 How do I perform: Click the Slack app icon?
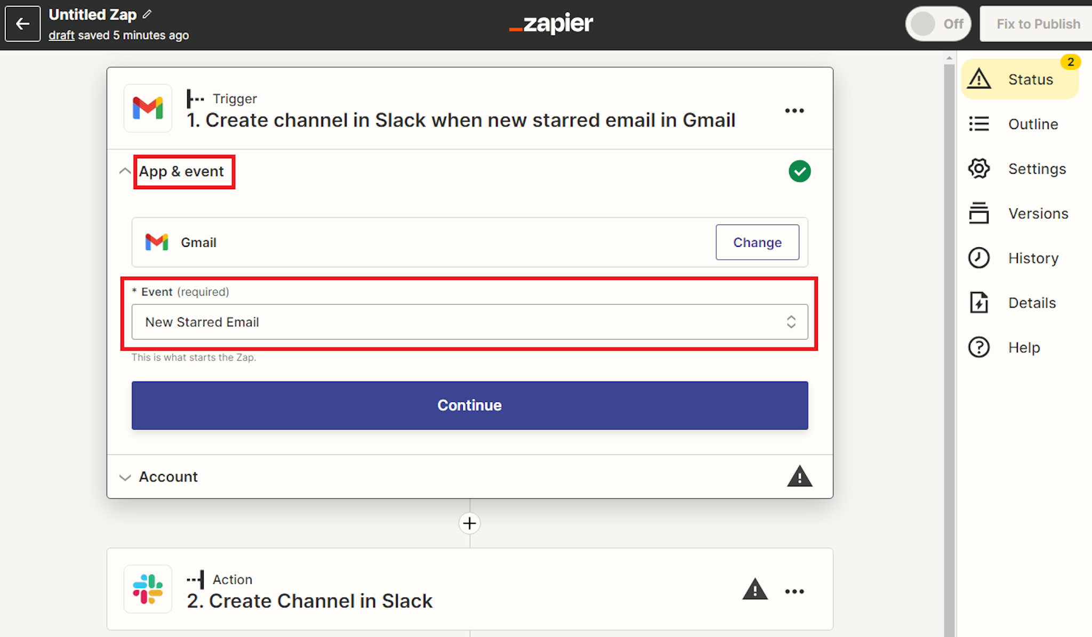click(x=148, y=589)
